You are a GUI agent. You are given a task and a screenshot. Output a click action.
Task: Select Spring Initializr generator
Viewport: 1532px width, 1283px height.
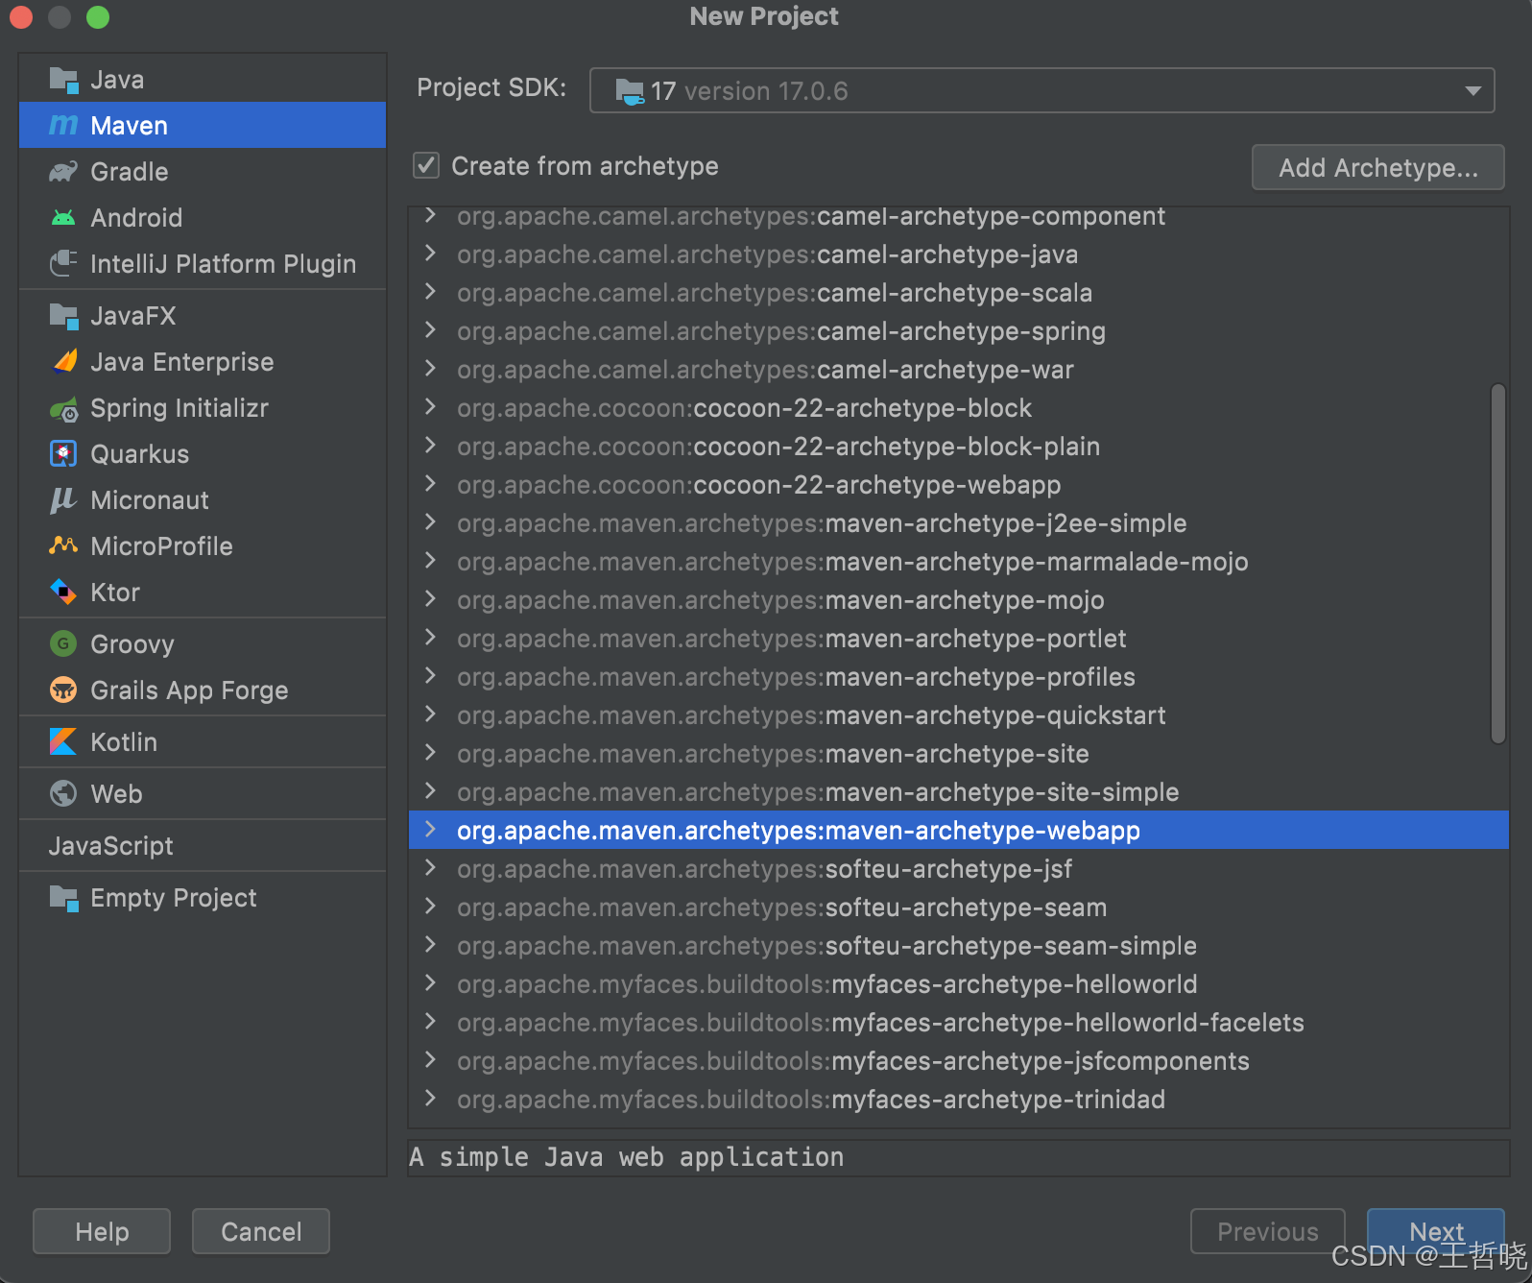203,408
